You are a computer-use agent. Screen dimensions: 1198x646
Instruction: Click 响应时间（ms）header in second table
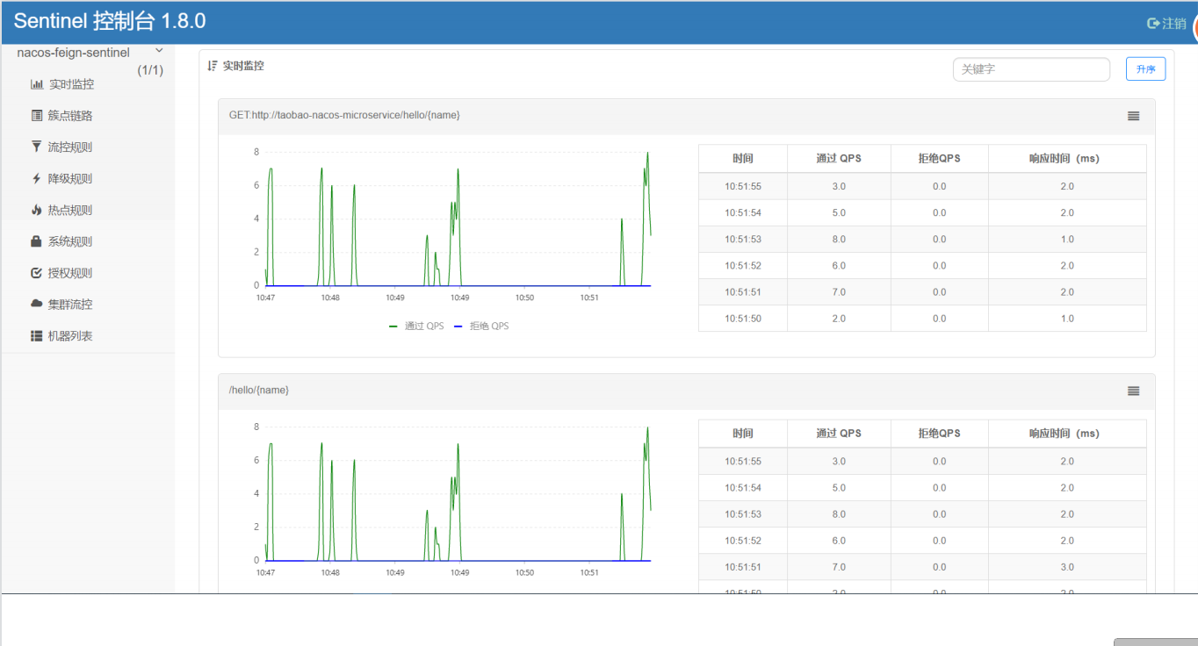[x=1067, y=434]
